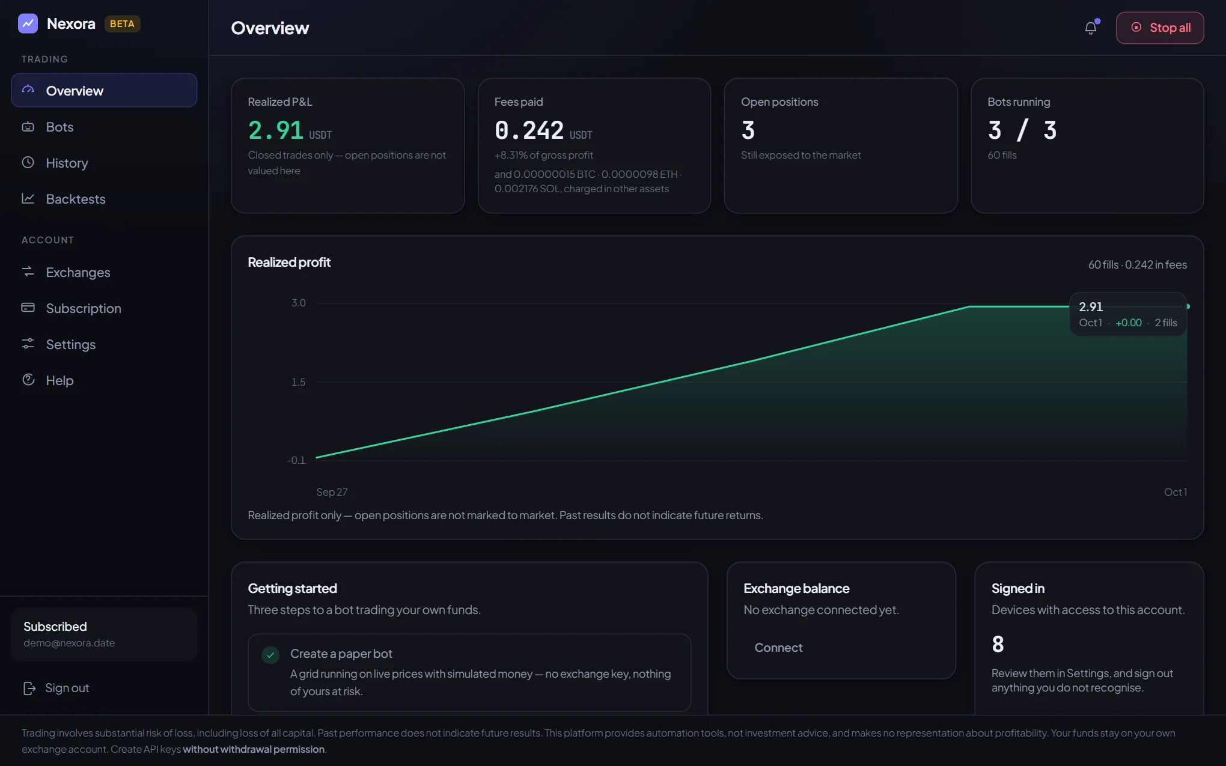Click the Stop all button
The height and width of the screenshot is (766, 1226).
1160,28
